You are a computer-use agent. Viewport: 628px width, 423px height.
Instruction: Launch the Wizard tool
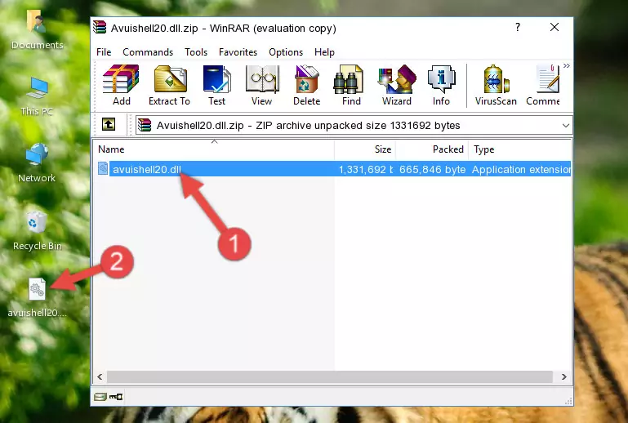[x=397, y=85]
